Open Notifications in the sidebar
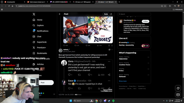 41,31
